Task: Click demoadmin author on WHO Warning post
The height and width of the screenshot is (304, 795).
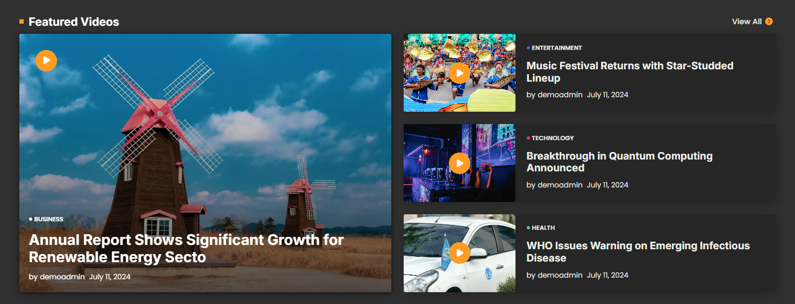Action: click(x=560, y=275)
